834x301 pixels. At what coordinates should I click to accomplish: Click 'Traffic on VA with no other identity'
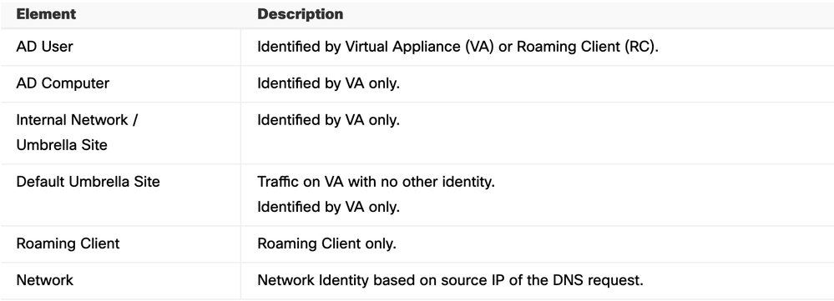pos(376,182)
